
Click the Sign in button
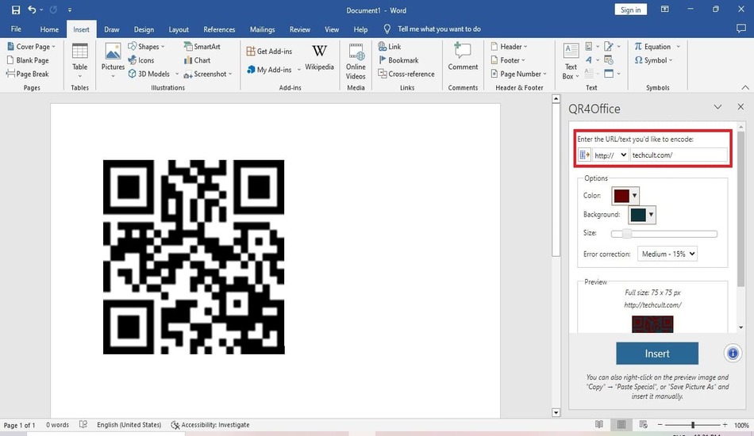coord(630,10)
